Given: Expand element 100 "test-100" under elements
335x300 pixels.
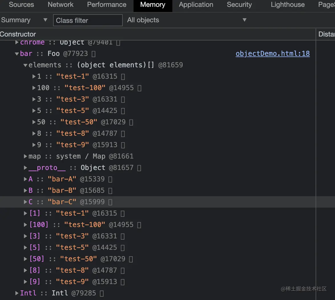Looking at the screenshot, I should coord(34,88).
